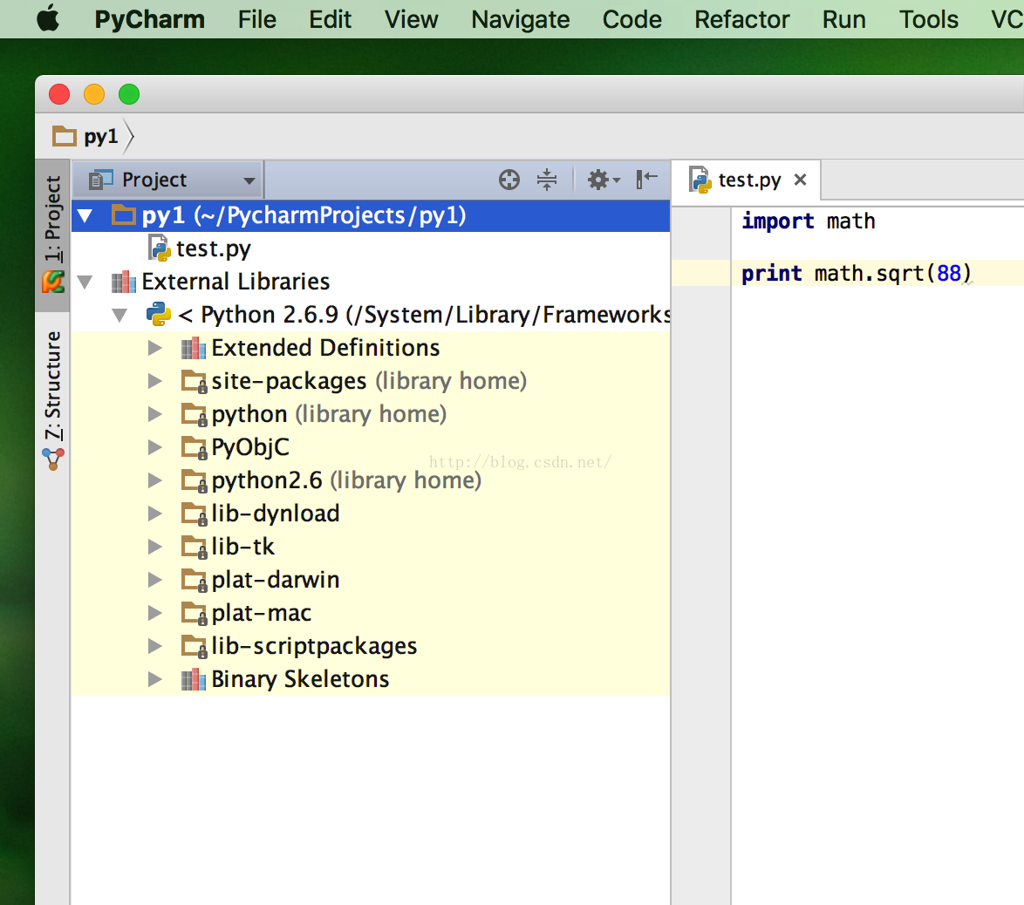This screenshot has height=905, width=1024.
Task: Click the Extended Definitions library icon
Action: 194,348
